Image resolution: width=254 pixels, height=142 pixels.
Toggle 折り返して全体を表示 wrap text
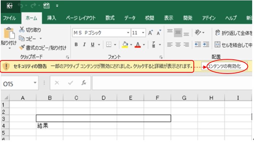234,33
